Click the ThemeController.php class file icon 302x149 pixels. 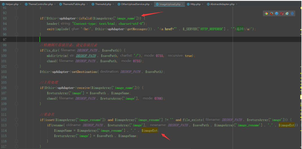tap(26, 4)
